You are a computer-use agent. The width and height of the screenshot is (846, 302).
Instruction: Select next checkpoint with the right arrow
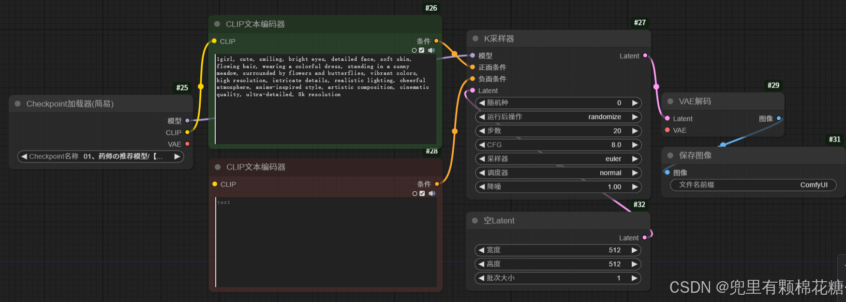[177, 157]
